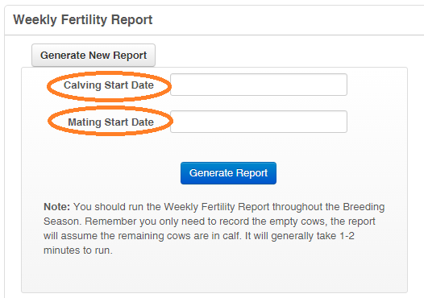Click the word Mating in the second label
Viewport: 424px width, 298px height.
[85, 122]
